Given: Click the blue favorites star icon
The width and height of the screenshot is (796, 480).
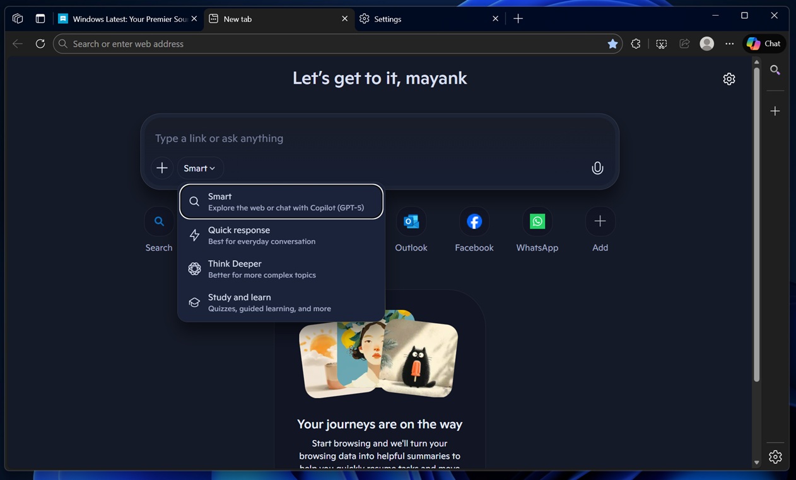Looking at the screenshot, I should (612, 43).
